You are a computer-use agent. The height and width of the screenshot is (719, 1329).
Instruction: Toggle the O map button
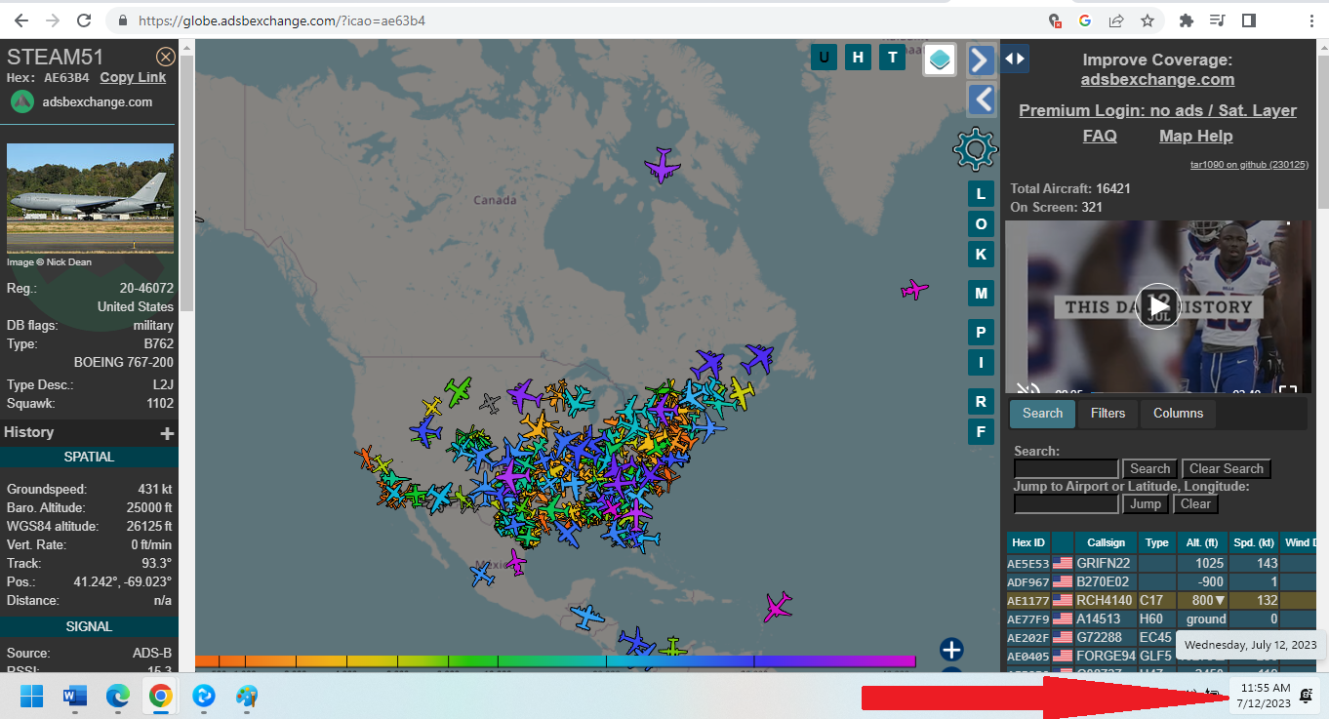coord(981,224)
